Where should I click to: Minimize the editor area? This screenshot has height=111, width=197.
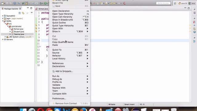pos(185,8)
